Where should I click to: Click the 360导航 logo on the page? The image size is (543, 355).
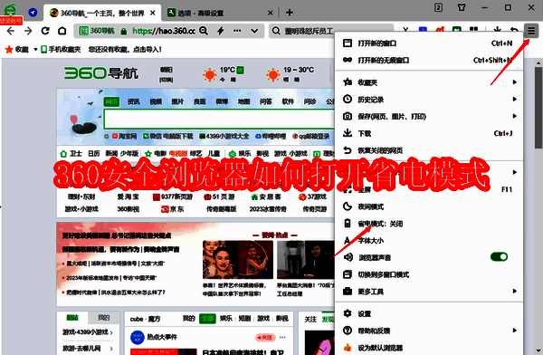point(101,73)
